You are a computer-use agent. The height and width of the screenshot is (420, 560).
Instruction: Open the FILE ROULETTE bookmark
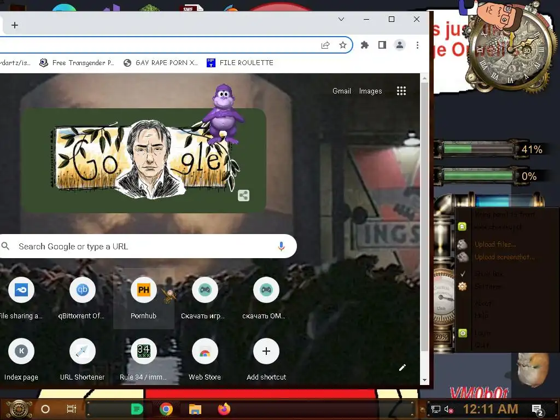pyautogui.click(x=240, y=63)
